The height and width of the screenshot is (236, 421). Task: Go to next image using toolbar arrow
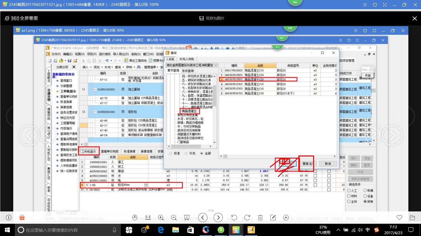click(218, 218)
